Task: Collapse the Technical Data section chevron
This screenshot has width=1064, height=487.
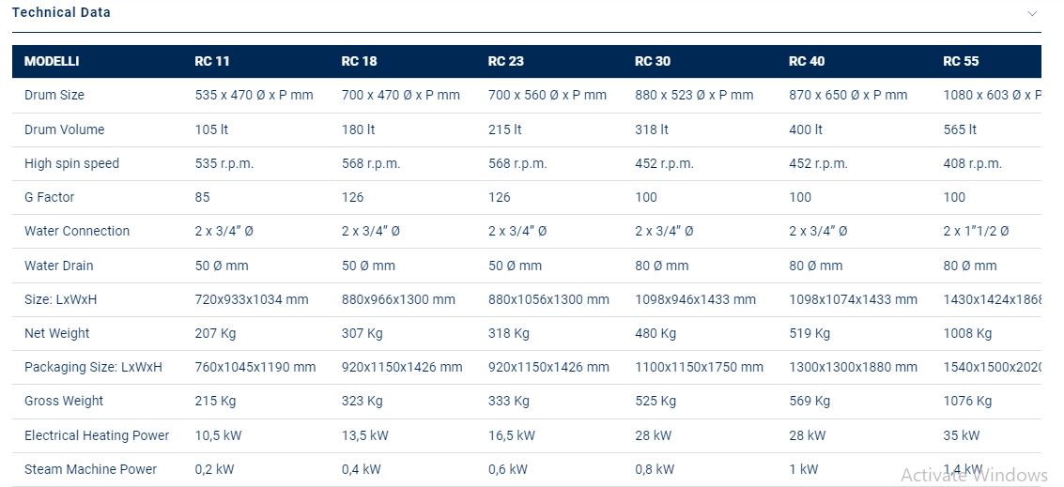Action: tap(1032, 14)
